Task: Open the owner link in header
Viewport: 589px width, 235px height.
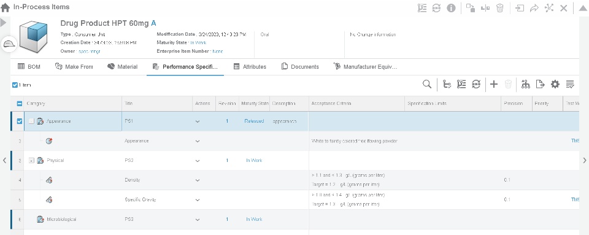Action: pos(90,51)
